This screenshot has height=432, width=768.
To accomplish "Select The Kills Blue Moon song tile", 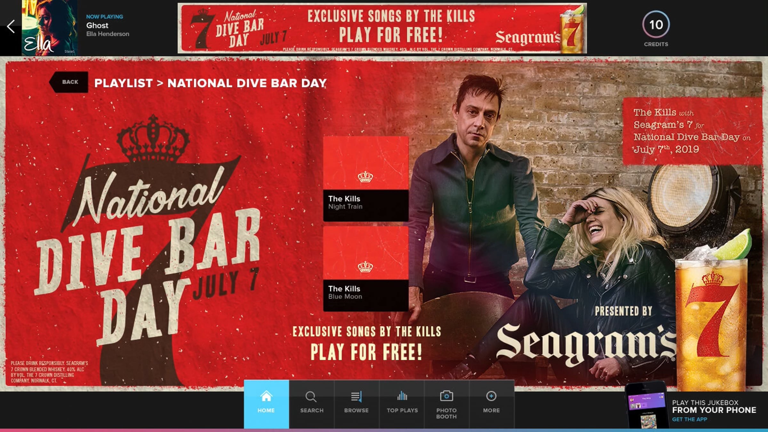I will [x=366, y=269].
